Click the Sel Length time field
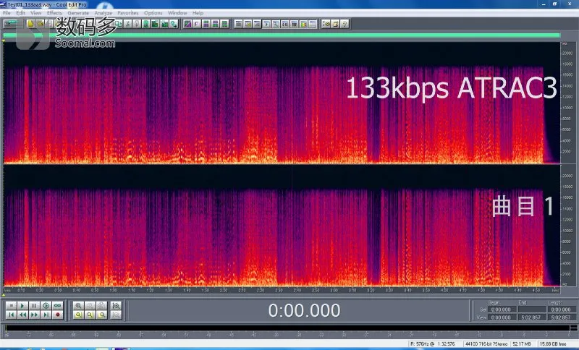Viewport: 579px width, 350px height. tap(561, 310)
